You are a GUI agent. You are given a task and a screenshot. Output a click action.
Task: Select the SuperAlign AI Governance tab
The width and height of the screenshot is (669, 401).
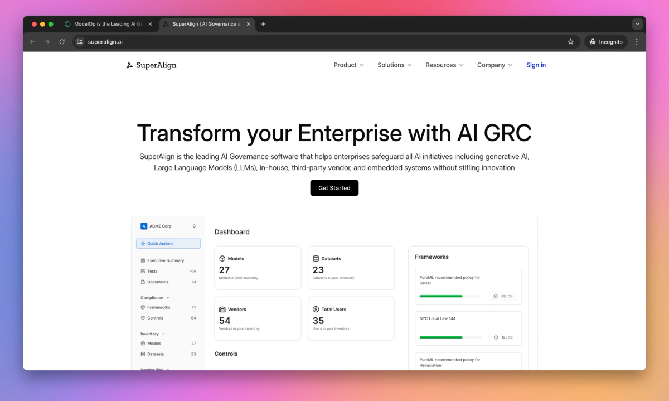click(x=206, y=24)
